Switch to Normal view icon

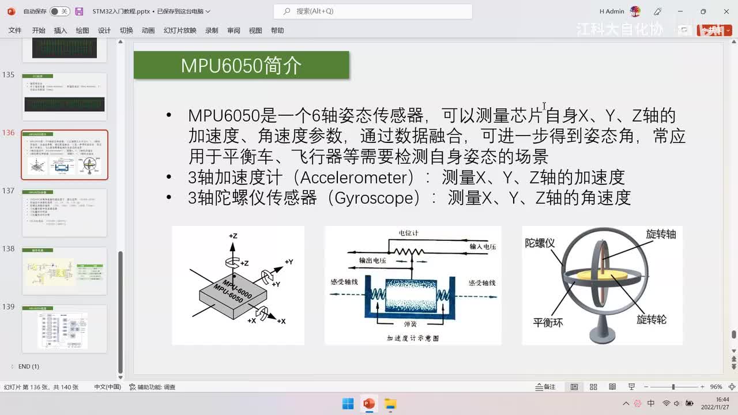[574, 387]
